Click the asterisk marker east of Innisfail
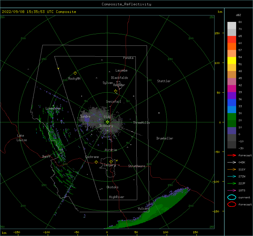Viewport: 253px width, 236px height. (134, 96)
